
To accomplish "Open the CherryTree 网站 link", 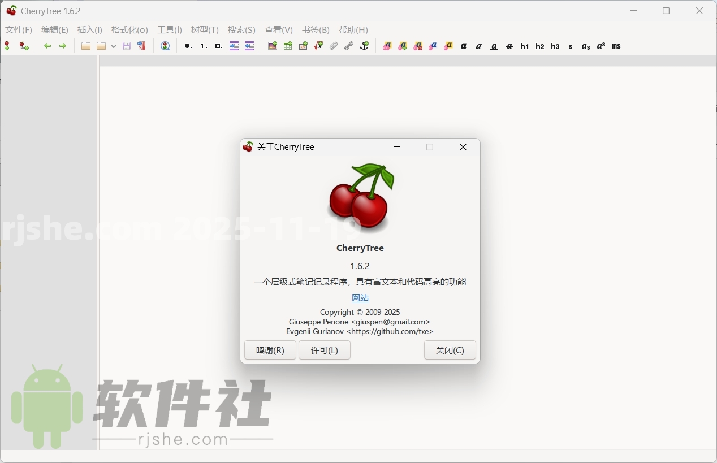I will (x=360, y=297).
